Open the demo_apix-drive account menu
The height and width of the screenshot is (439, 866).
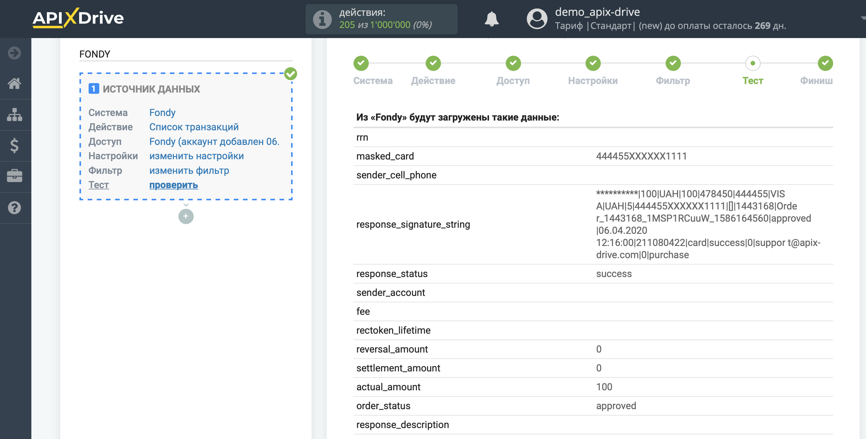coord(597,12)
